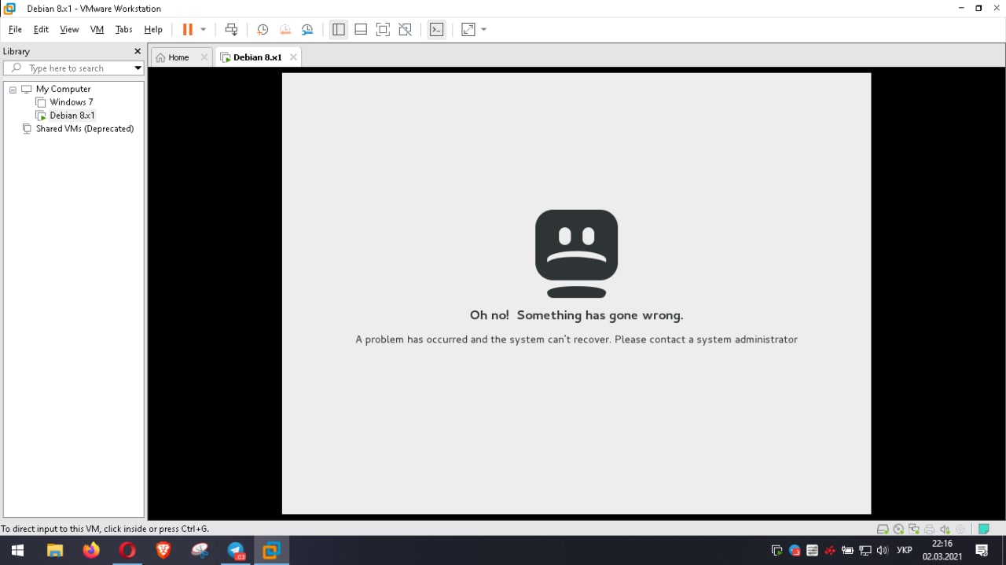
Task: Close the Library panel
Action: point(138,51)
